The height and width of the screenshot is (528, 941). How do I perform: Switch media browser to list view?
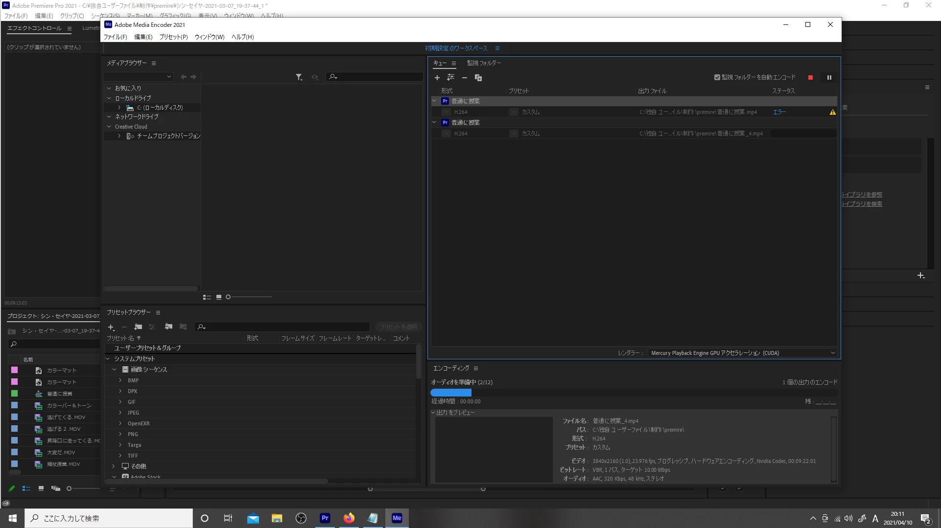tap(207, 297)
